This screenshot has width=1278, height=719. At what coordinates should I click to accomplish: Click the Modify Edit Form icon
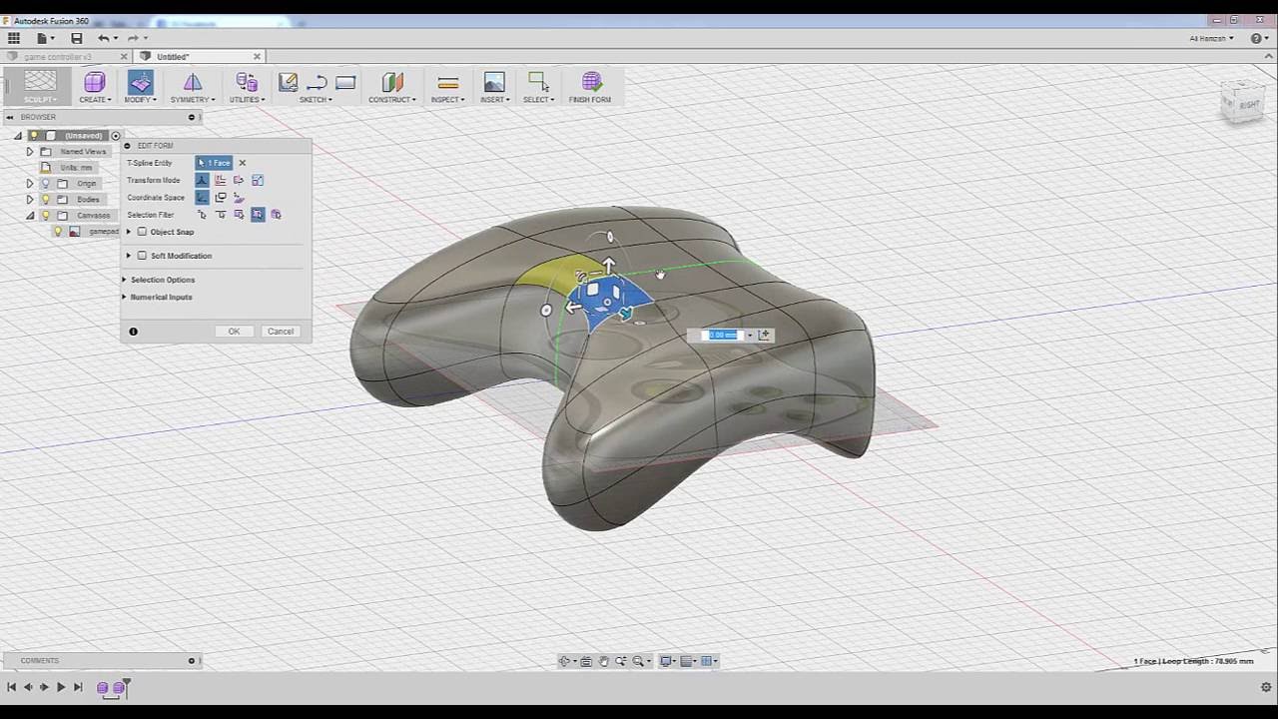coord(140,82)
